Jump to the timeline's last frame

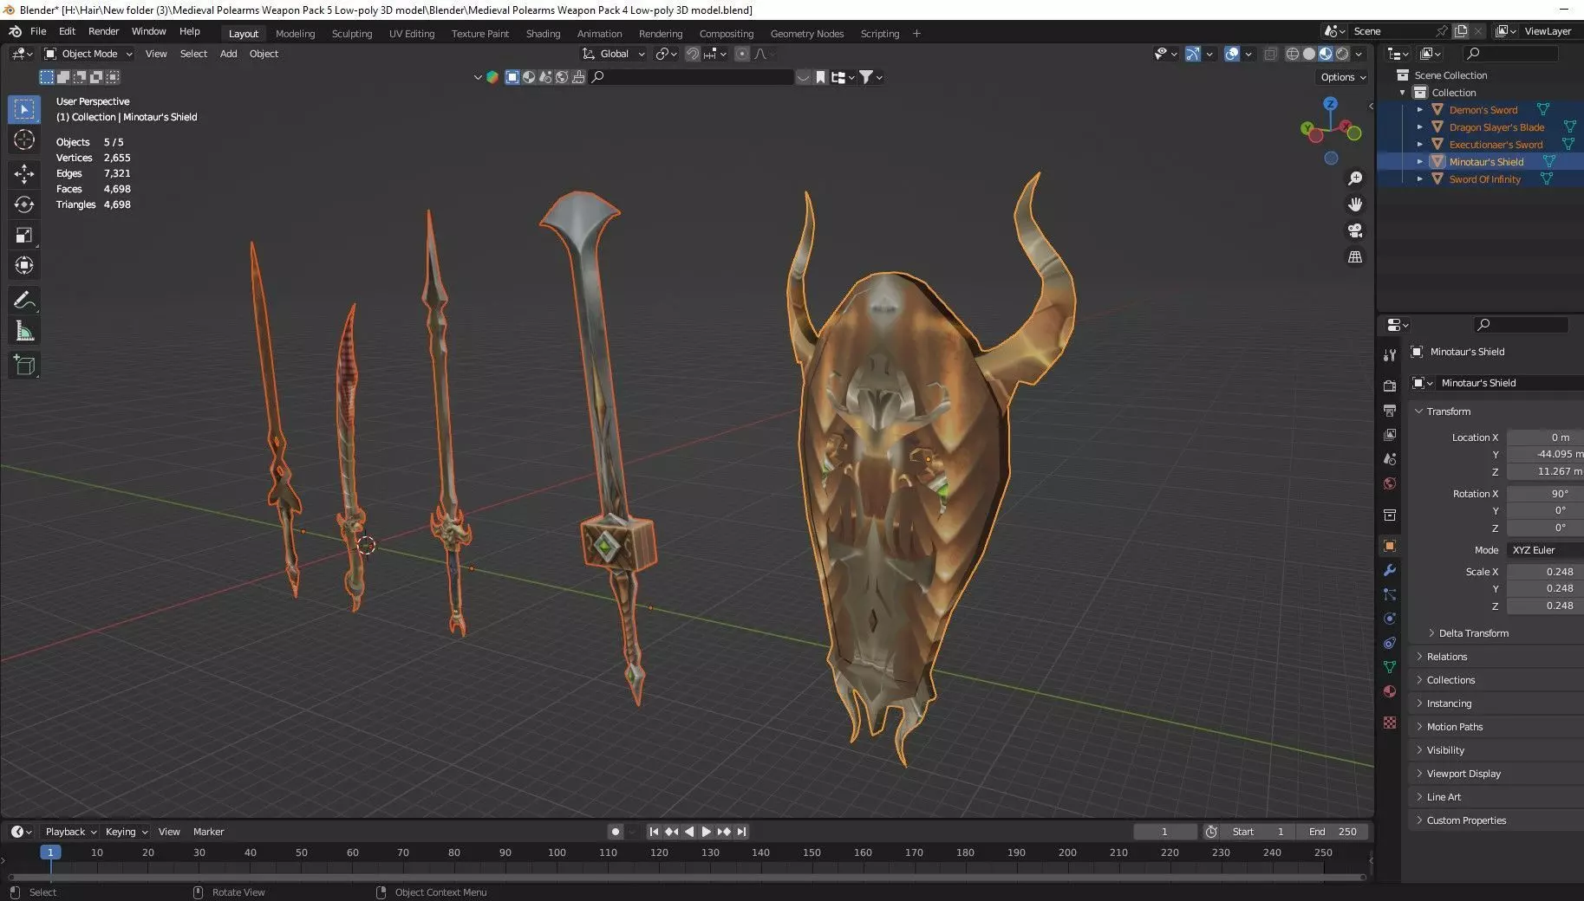pyautogui.click(x=741, y=832)
